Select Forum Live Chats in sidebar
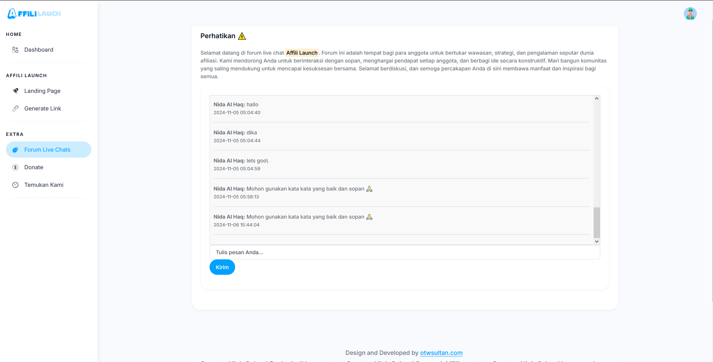Image resolution: width=713 pixels, height=362 pixels. [47, 150]
